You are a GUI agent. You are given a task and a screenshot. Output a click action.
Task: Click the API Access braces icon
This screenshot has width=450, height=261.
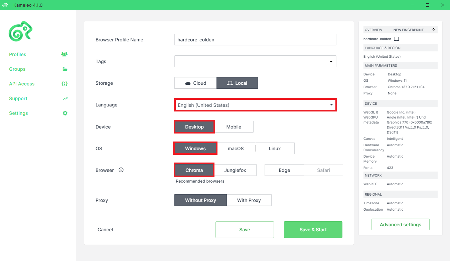[x=65, y=84]
